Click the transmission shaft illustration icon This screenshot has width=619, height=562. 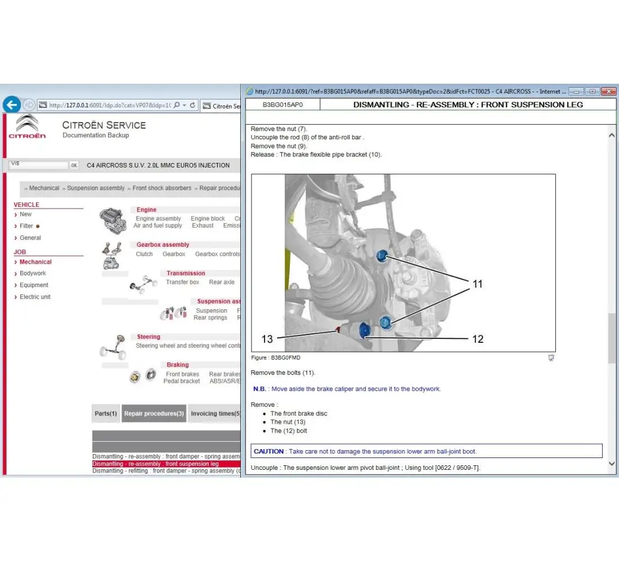tap(143, 284)
